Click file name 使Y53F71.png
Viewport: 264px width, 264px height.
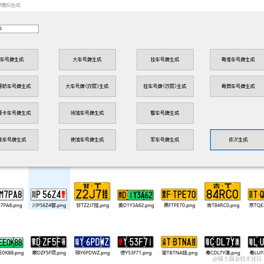(x=136, y=253)
